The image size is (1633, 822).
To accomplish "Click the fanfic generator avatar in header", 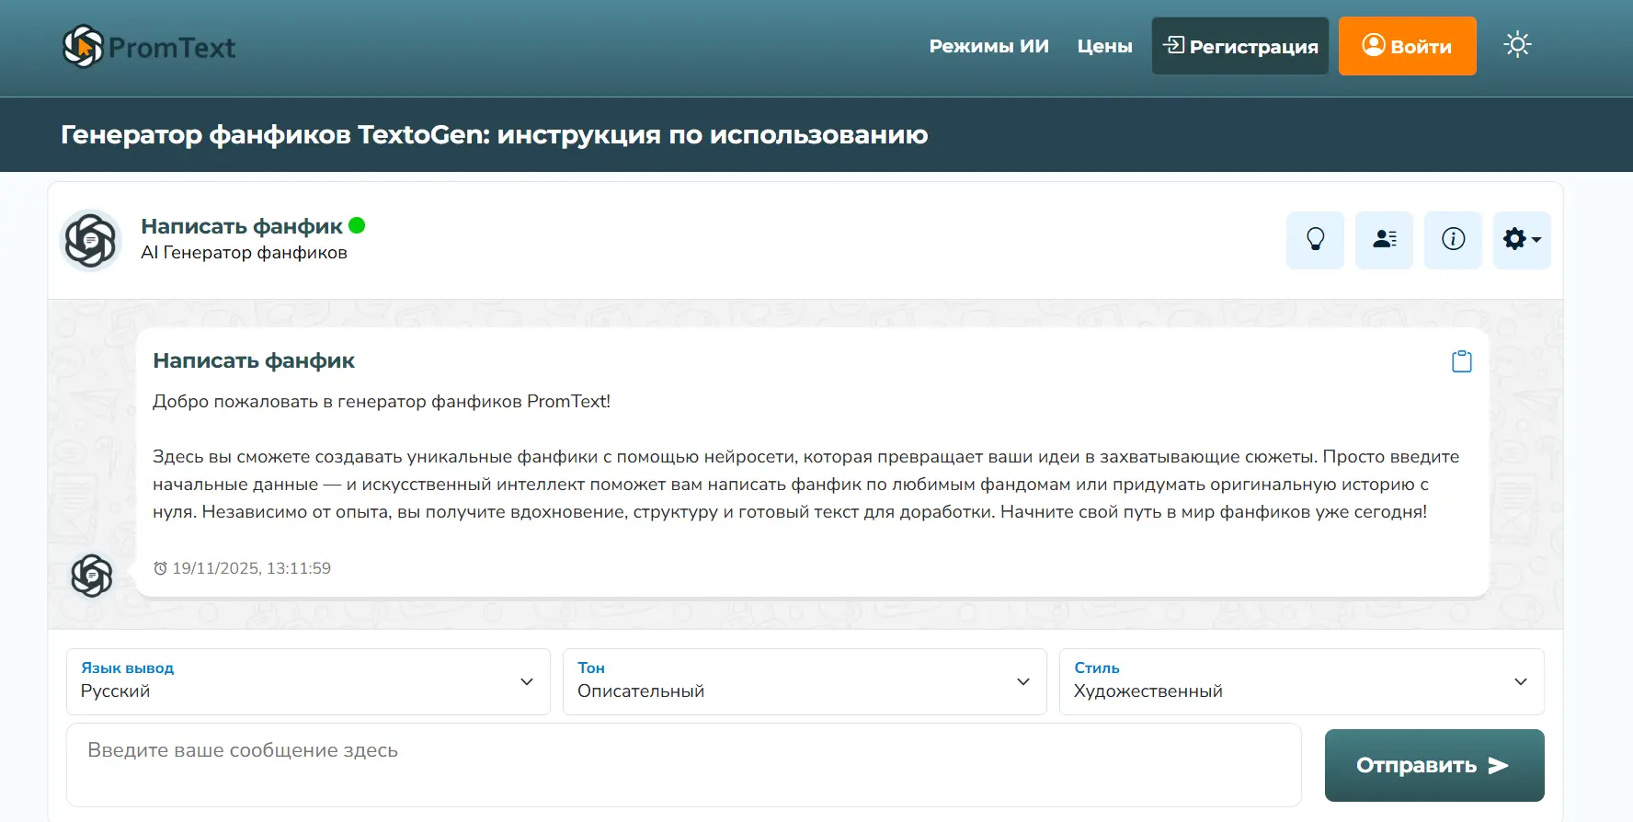I will pos(91,241).
